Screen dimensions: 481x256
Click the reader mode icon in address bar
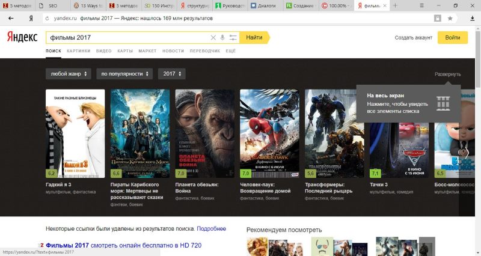pyautogui.click(x=438, y=19)
